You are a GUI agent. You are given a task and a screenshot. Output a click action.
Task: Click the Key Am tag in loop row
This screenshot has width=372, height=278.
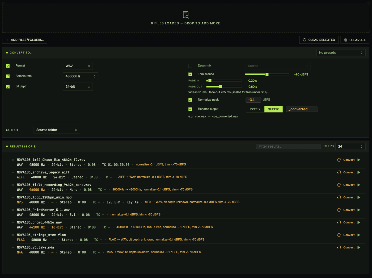coord(133,202)
